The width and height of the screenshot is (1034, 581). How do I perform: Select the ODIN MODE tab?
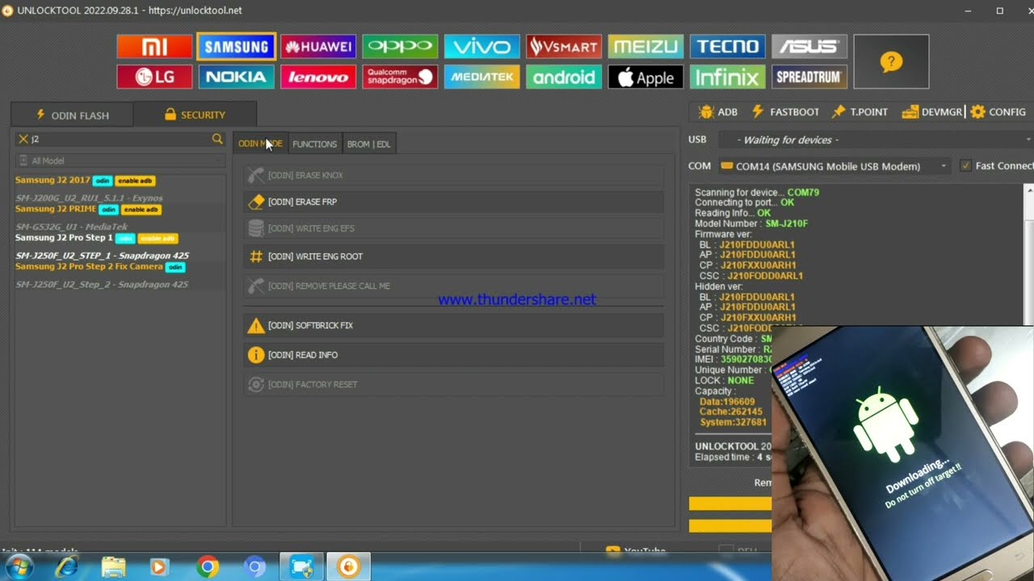tap(260, 144)
